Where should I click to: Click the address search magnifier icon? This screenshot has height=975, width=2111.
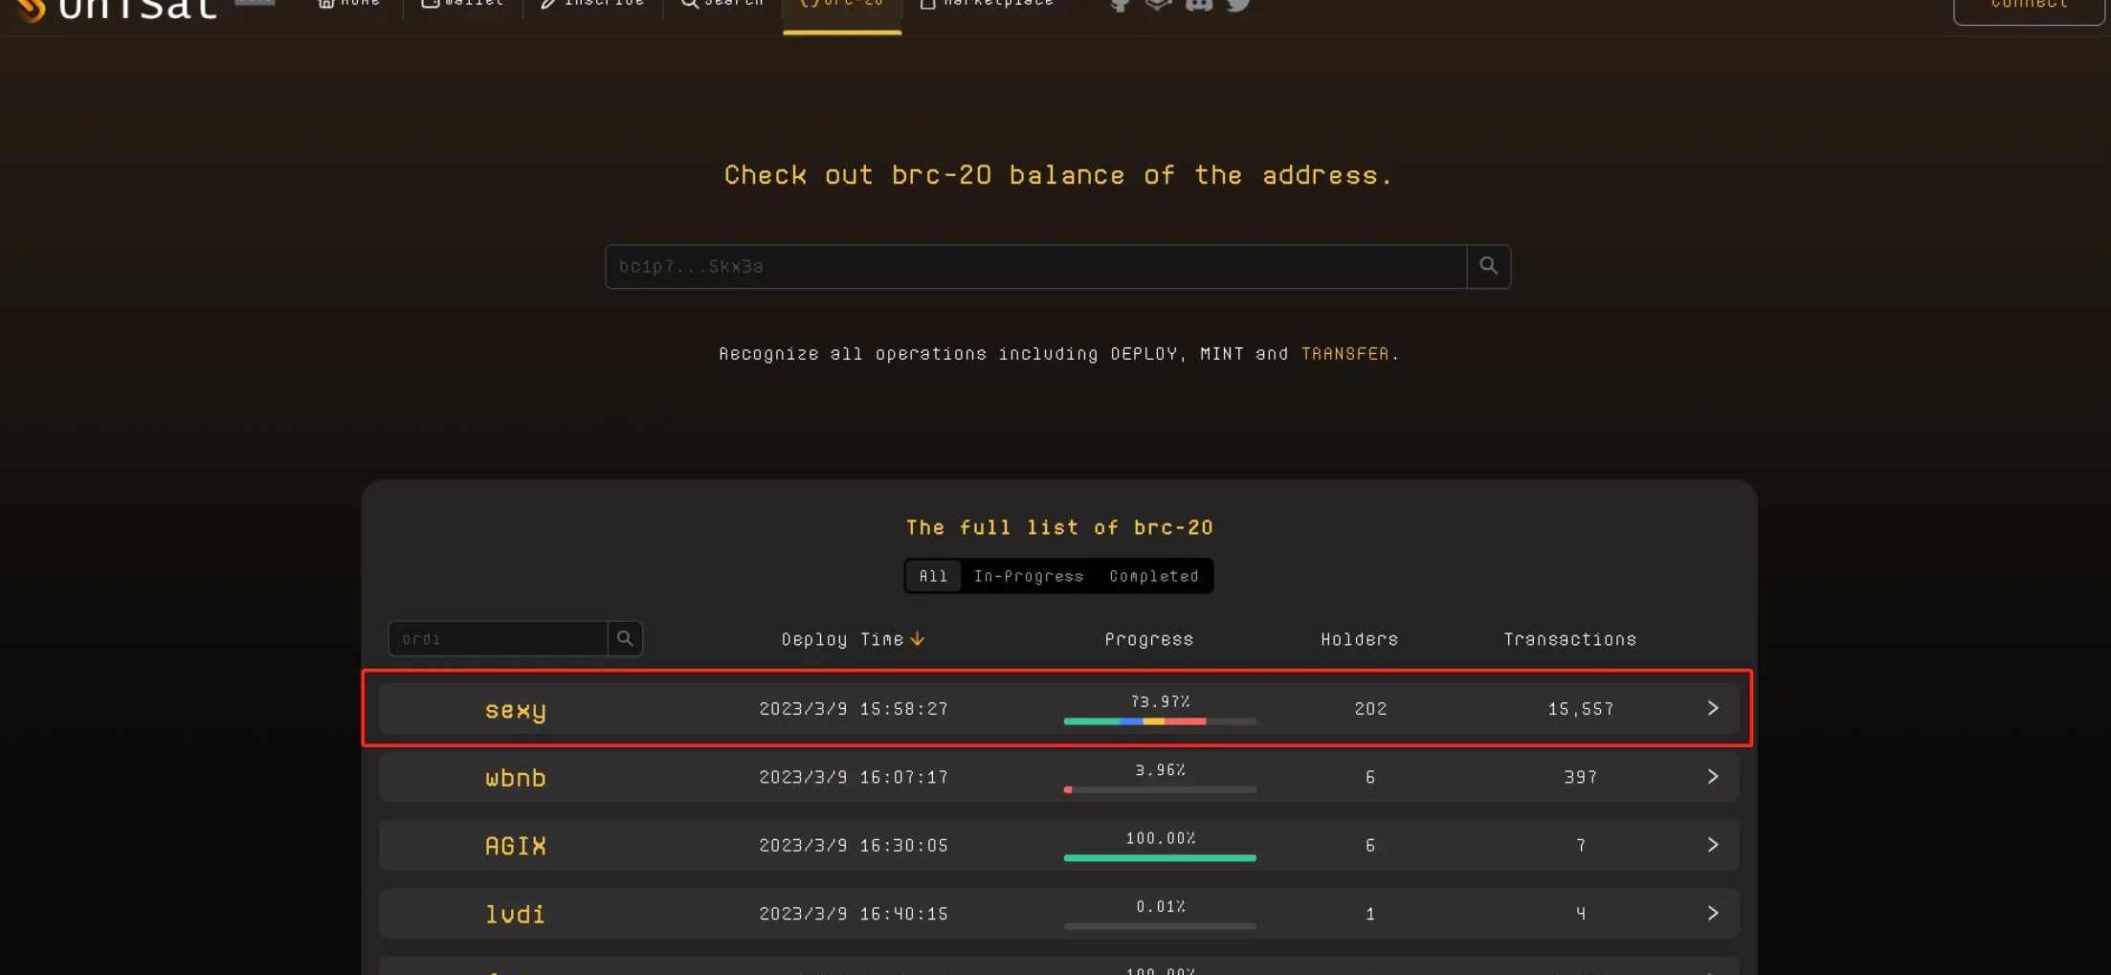(1488, 266)
